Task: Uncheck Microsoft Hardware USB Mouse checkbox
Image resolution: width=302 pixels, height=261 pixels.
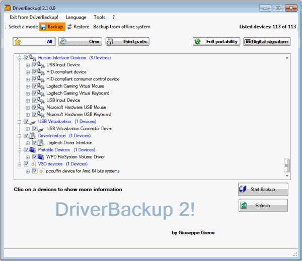Action: [35, 107]
